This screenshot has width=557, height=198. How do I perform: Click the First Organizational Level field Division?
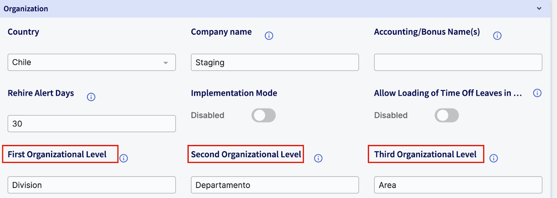[x=92, y=185]
